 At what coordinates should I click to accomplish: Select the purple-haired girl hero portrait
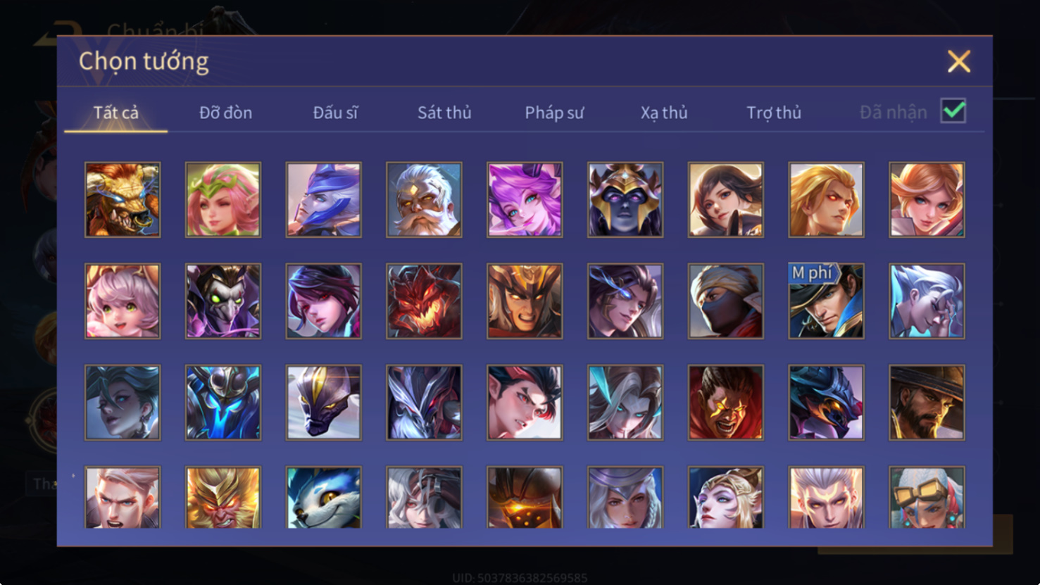point(525,200)
